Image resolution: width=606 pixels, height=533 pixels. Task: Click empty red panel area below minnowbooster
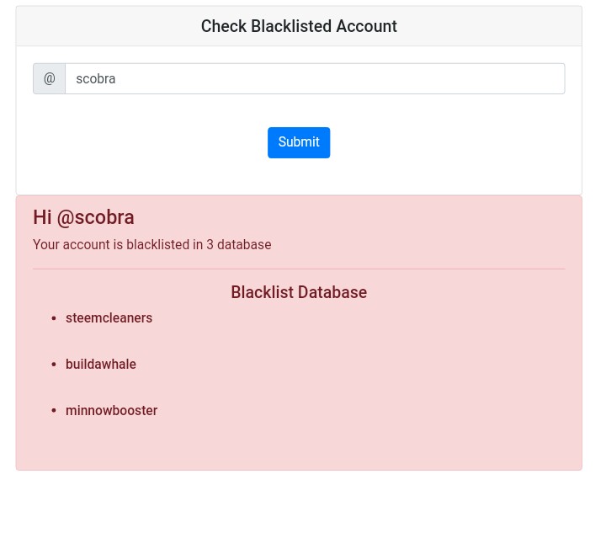pyautogui.click(x=299, y=446)
